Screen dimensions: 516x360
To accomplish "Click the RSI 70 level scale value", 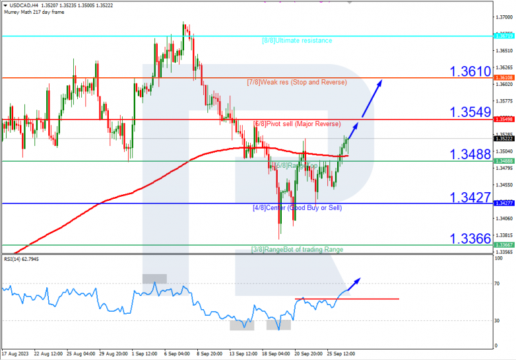I will pyautogui.click(x=497, y=283).
